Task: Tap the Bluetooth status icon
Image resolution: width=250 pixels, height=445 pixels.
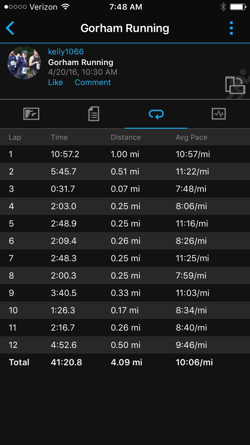Action: [223, 7]
